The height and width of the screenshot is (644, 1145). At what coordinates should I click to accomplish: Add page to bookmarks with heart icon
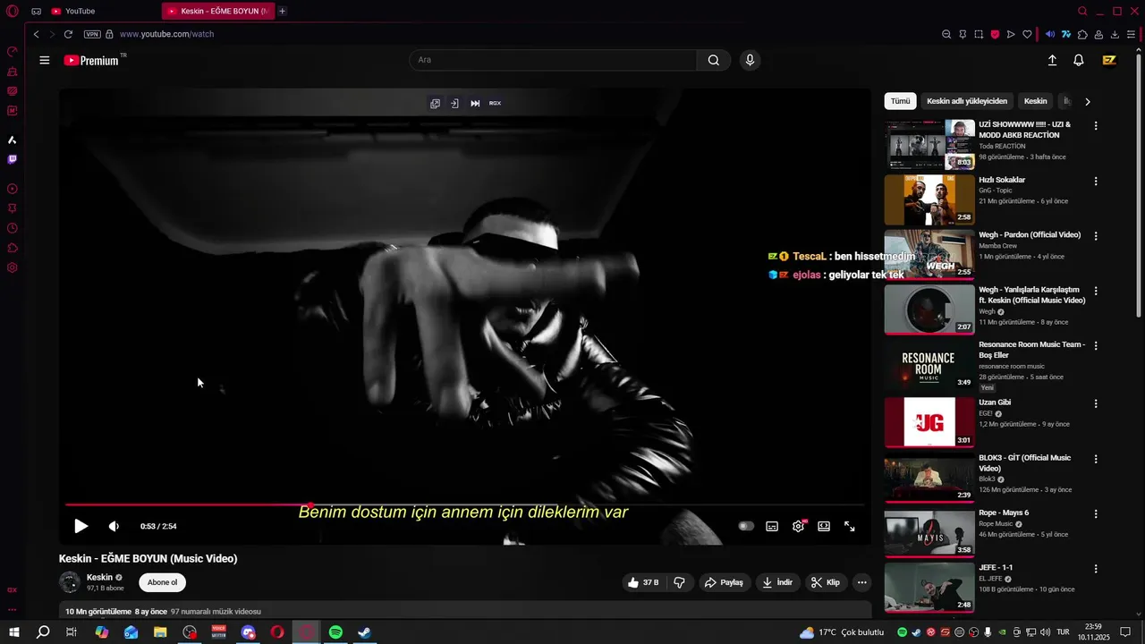coord(1027,34)
